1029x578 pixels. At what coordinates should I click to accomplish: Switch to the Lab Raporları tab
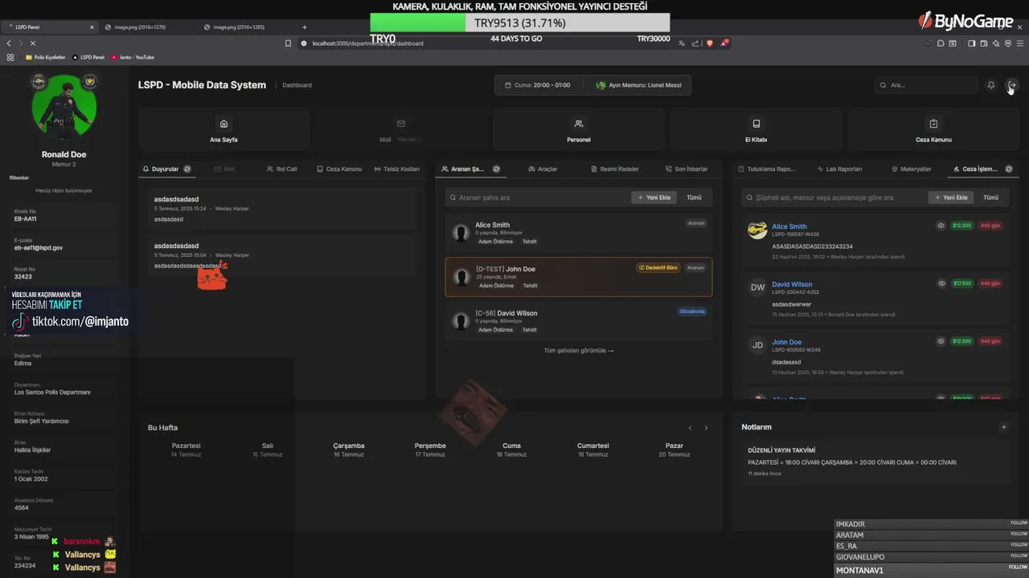839,169
